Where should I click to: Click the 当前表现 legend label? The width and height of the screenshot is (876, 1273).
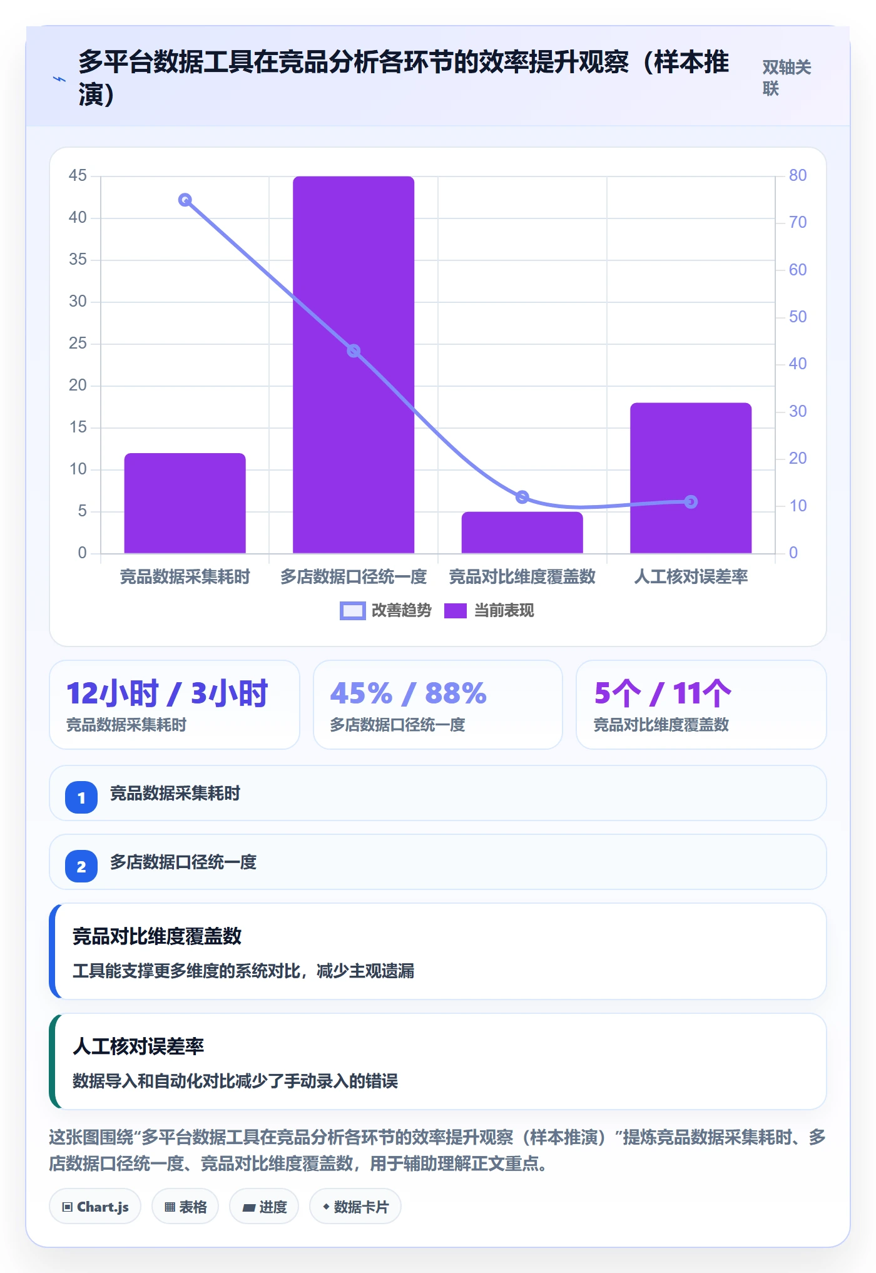click(x=504, y=611)
